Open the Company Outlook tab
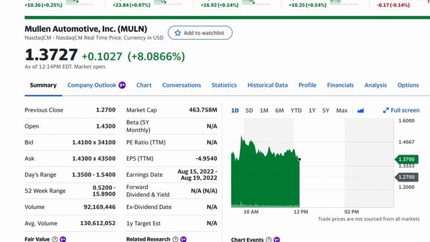The height and width of the screenshot is (242, 430). (92, 85)
